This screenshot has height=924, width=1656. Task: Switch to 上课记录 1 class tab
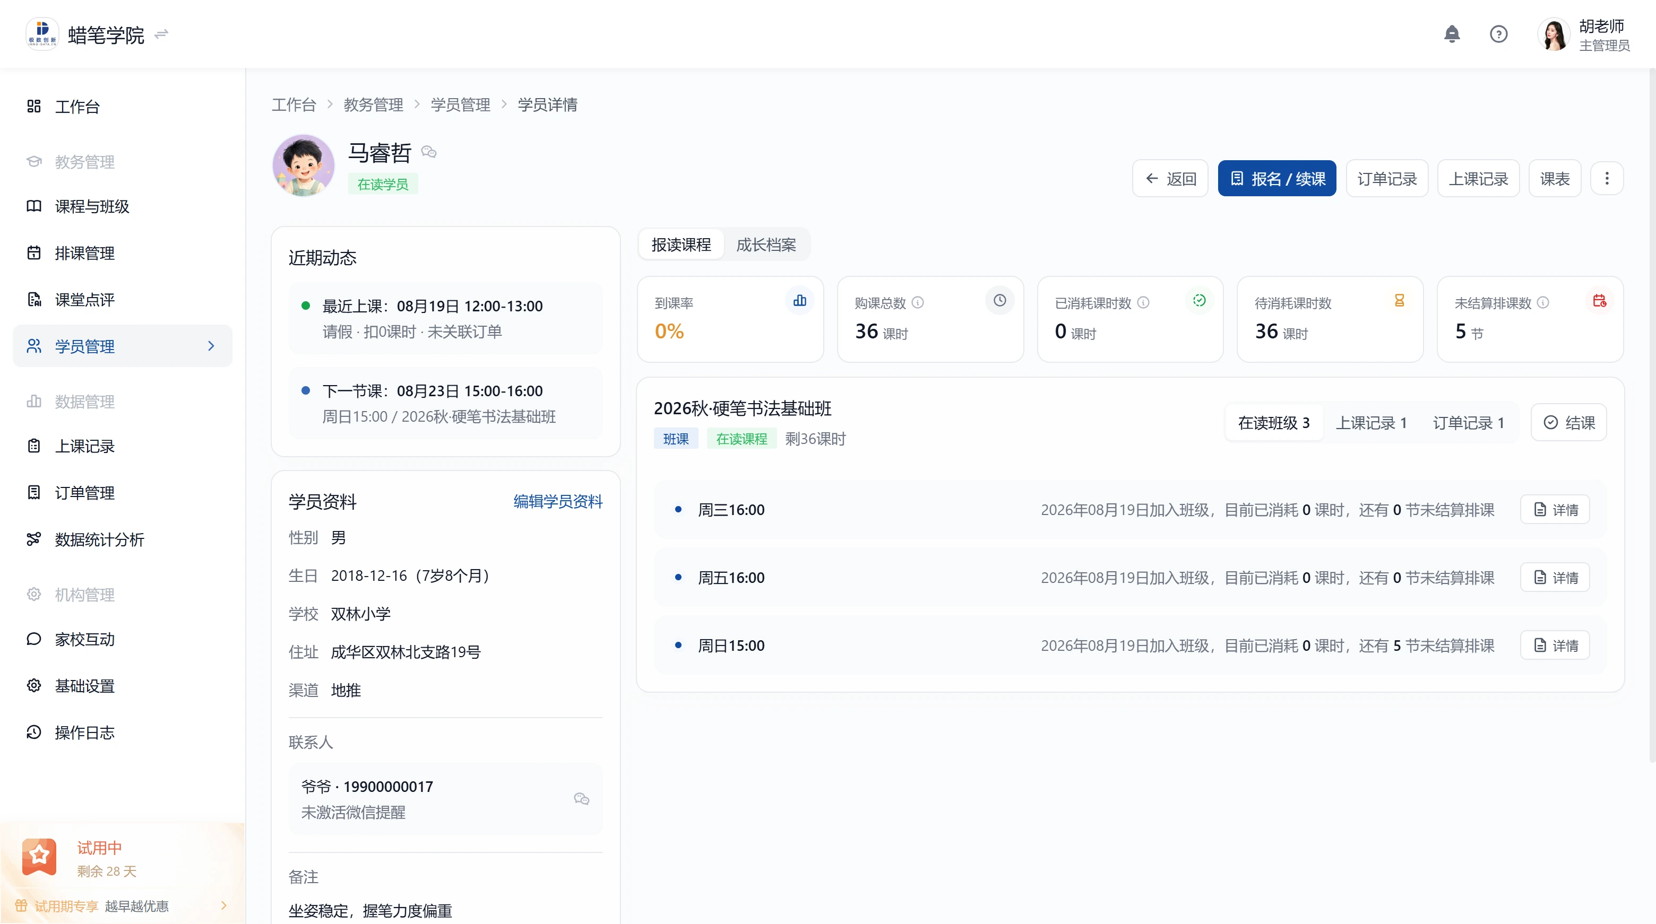pyautogui.click(x=1371, y=423)
